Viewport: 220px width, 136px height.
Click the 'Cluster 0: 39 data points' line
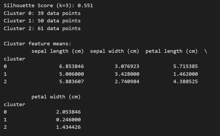pos(42,13)
